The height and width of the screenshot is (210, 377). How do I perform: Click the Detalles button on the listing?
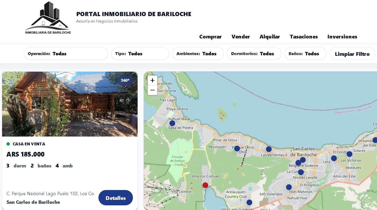116,198
